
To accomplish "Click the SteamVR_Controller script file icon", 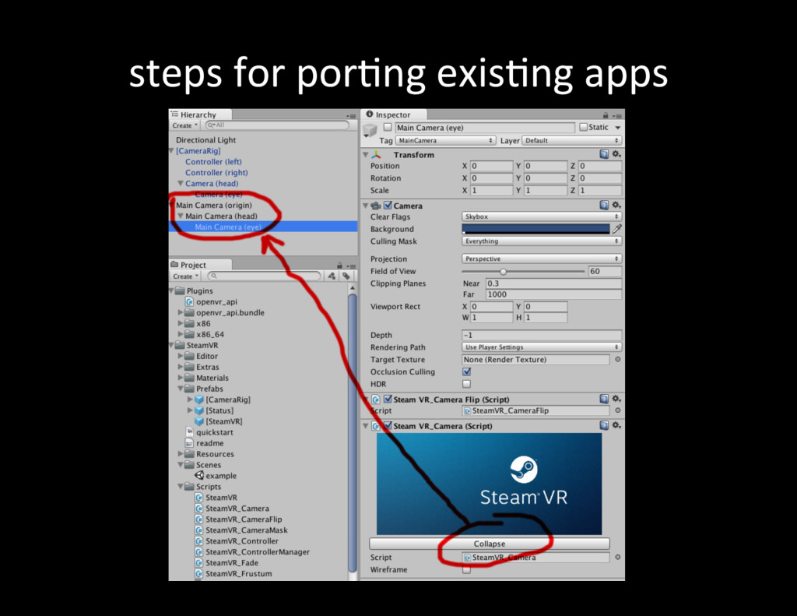I will [199, 541].
